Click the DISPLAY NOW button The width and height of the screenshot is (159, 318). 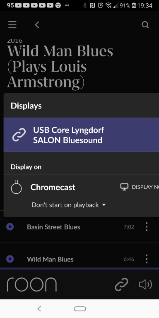140,187
